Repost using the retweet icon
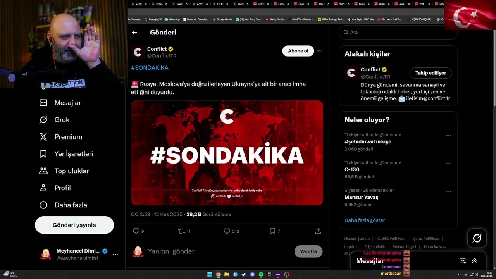The image size is (496, 279). 181,231
